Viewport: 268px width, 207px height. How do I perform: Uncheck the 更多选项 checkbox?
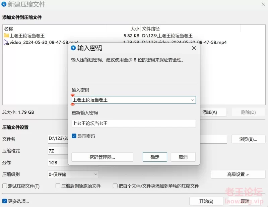tap(5, 201)
